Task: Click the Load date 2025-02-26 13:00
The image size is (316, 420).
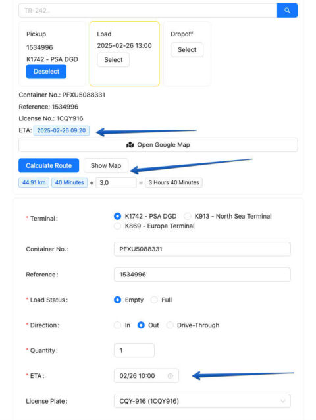Action: click(124, 46)
